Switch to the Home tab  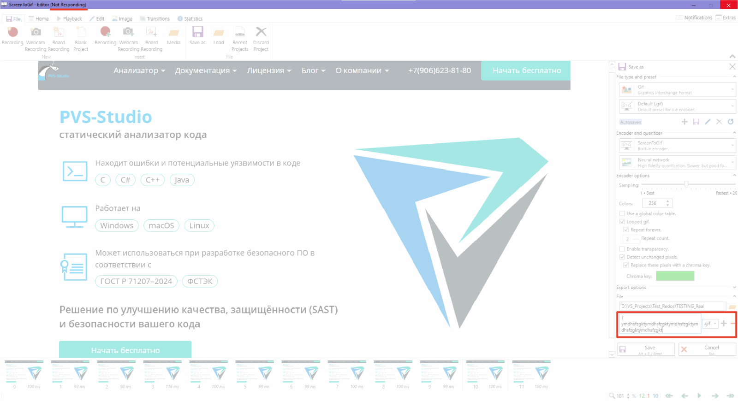[39, 19]
